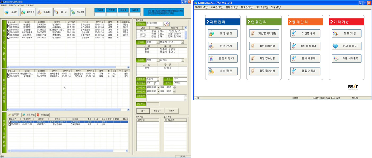Open 기간별 통계 in the 통계관리 panel
372x158 pixels.
pos(305,33)
